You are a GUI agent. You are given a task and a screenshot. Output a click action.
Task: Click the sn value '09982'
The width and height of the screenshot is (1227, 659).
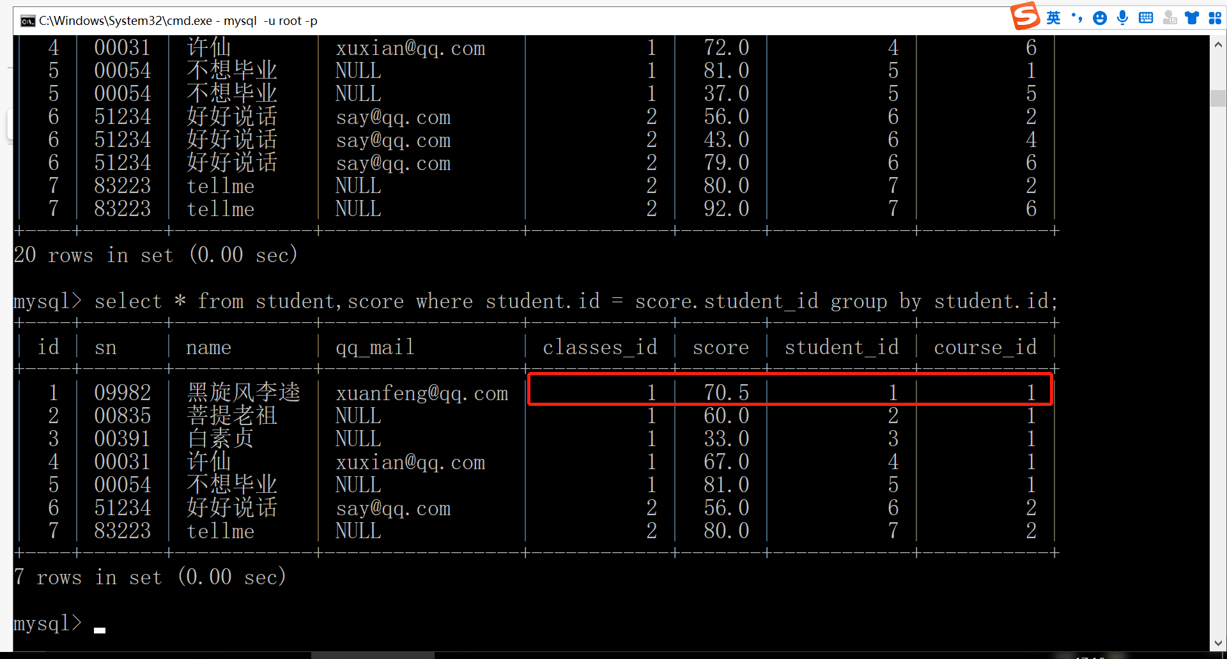click(x=123, y=392)
